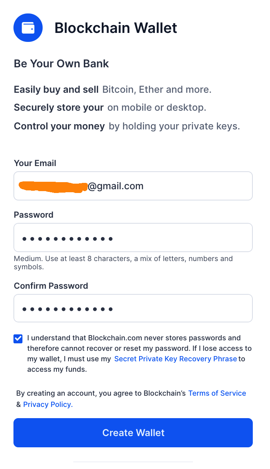Screen dimensions: 270x469
Task: Click the Blockchain Wallet title text
Action: (116, 28)
